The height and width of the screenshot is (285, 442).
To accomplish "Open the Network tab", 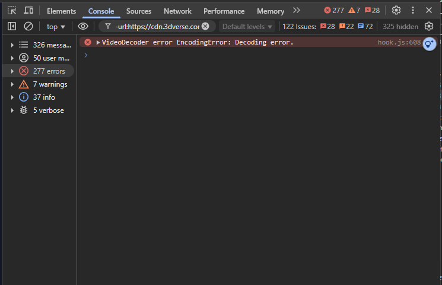I will [177, 11].
